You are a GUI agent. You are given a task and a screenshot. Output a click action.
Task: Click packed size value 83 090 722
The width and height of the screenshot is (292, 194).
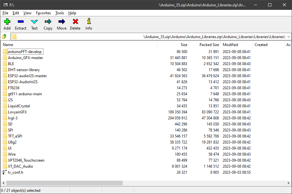click(x=210, y=112)
